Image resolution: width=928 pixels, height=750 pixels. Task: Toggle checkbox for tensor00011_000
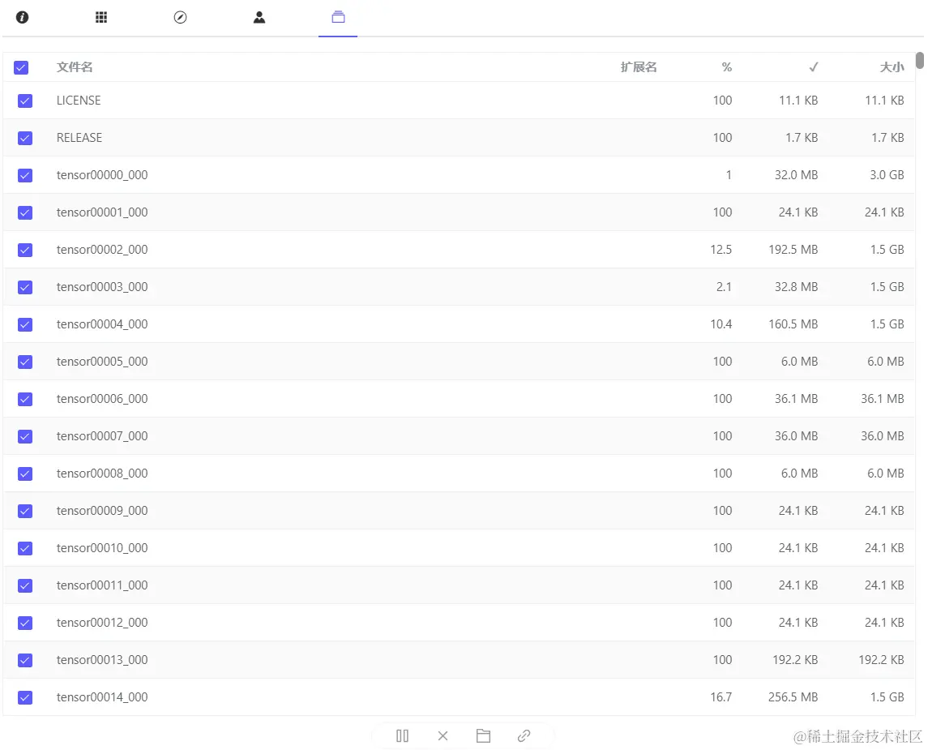(25, 585)
